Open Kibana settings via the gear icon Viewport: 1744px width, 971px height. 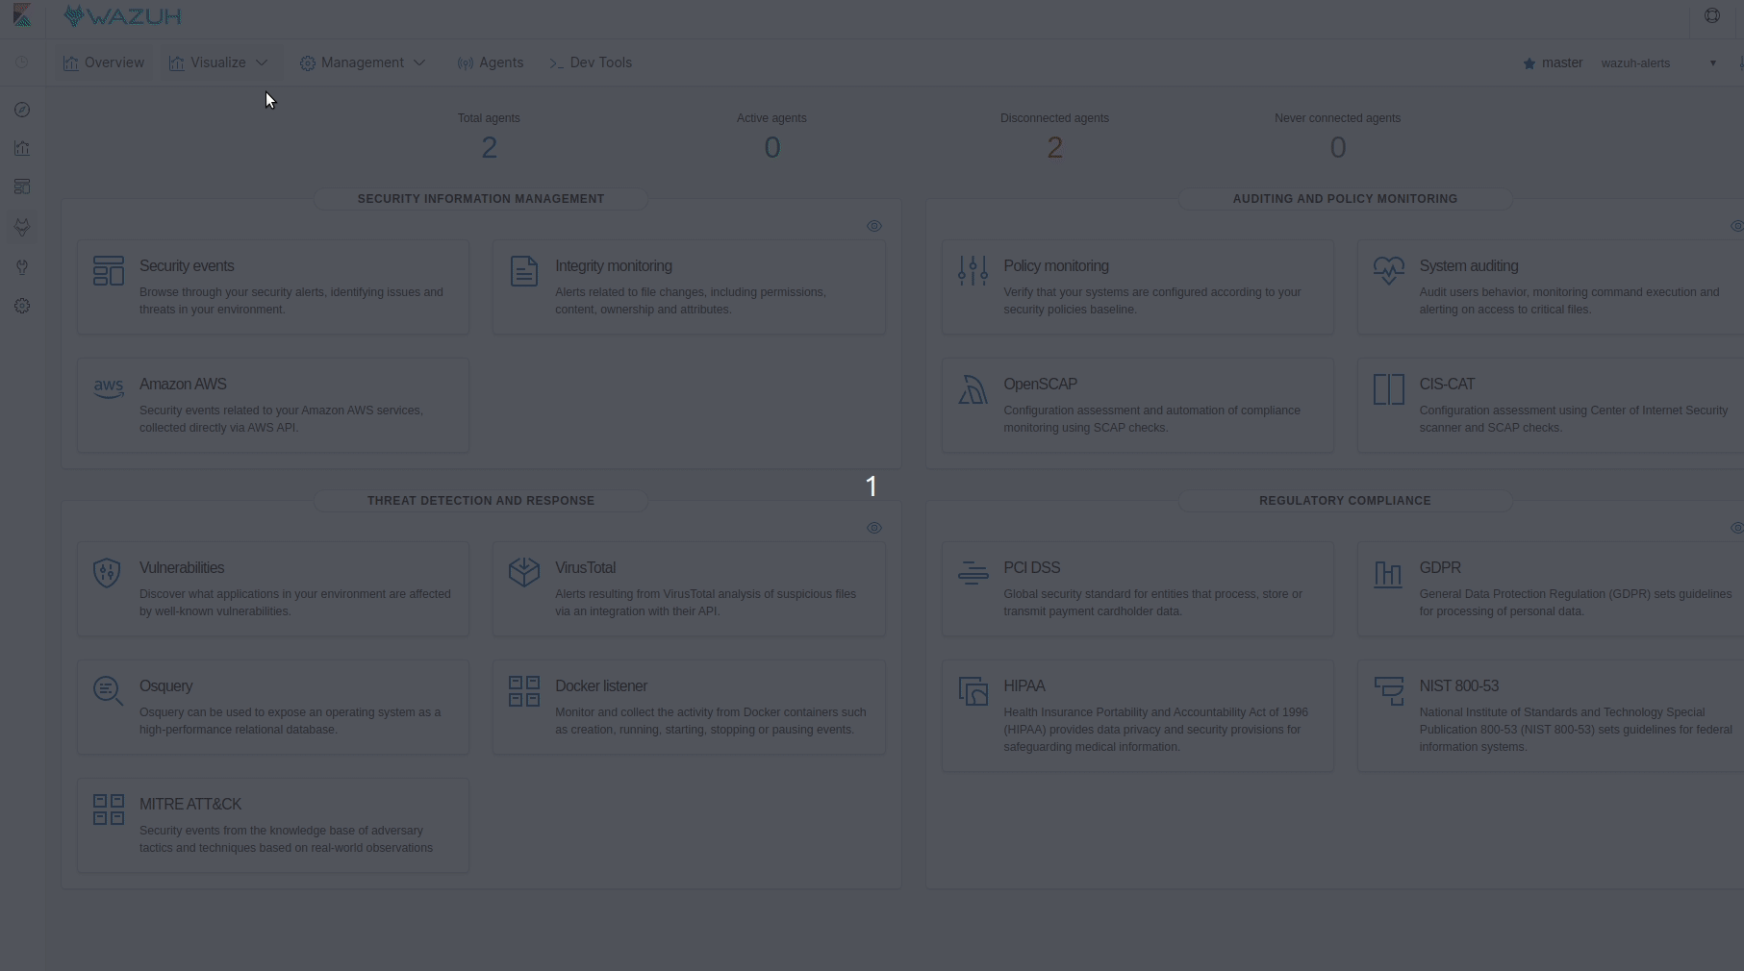click(22, 306)
